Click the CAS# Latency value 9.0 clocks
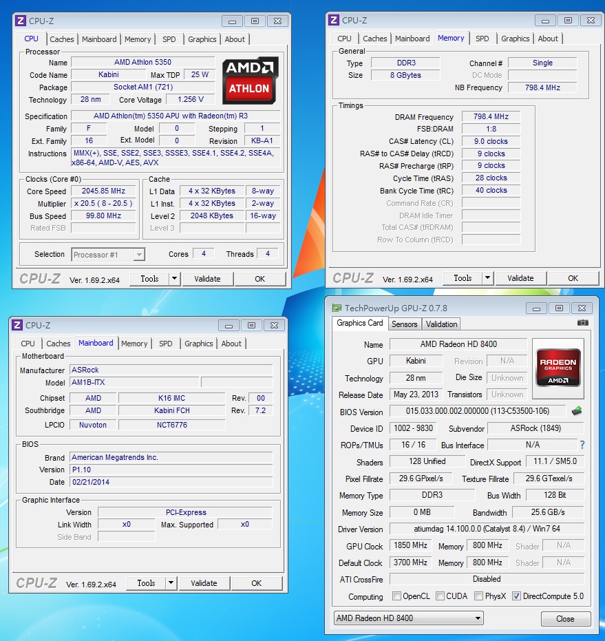The width and height of the screenshot is (605, 641). coord(491,141)
